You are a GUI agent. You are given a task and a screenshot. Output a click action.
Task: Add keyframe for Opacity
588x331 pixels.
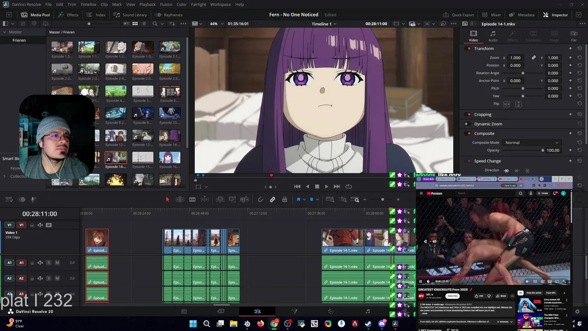click(x=570, y=150)
